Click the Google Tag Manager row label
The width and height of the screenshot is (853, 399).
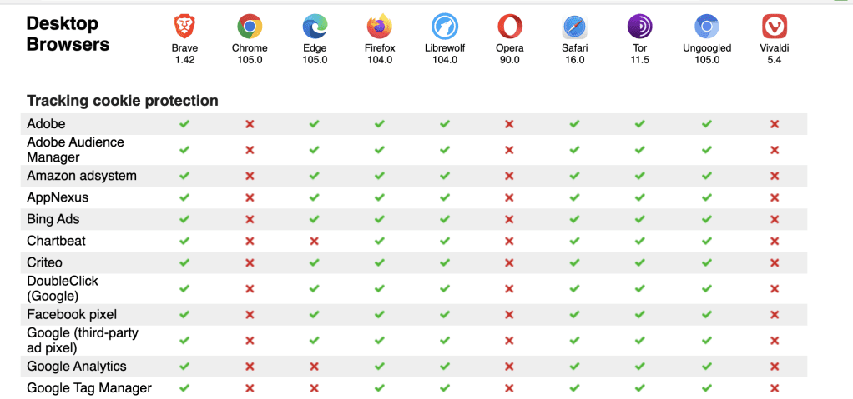pos(89,387)
